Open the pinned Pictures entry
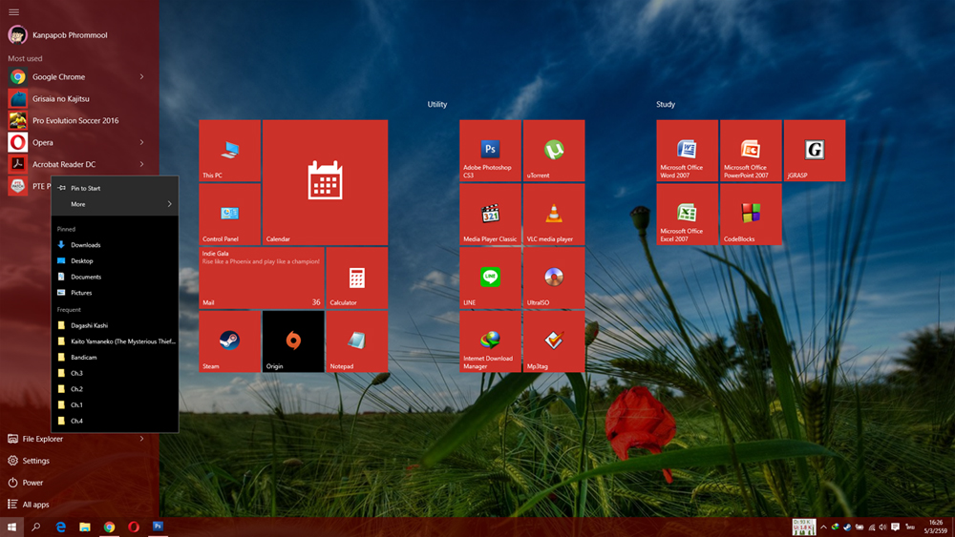955x537 pixels. coord(116,293)
